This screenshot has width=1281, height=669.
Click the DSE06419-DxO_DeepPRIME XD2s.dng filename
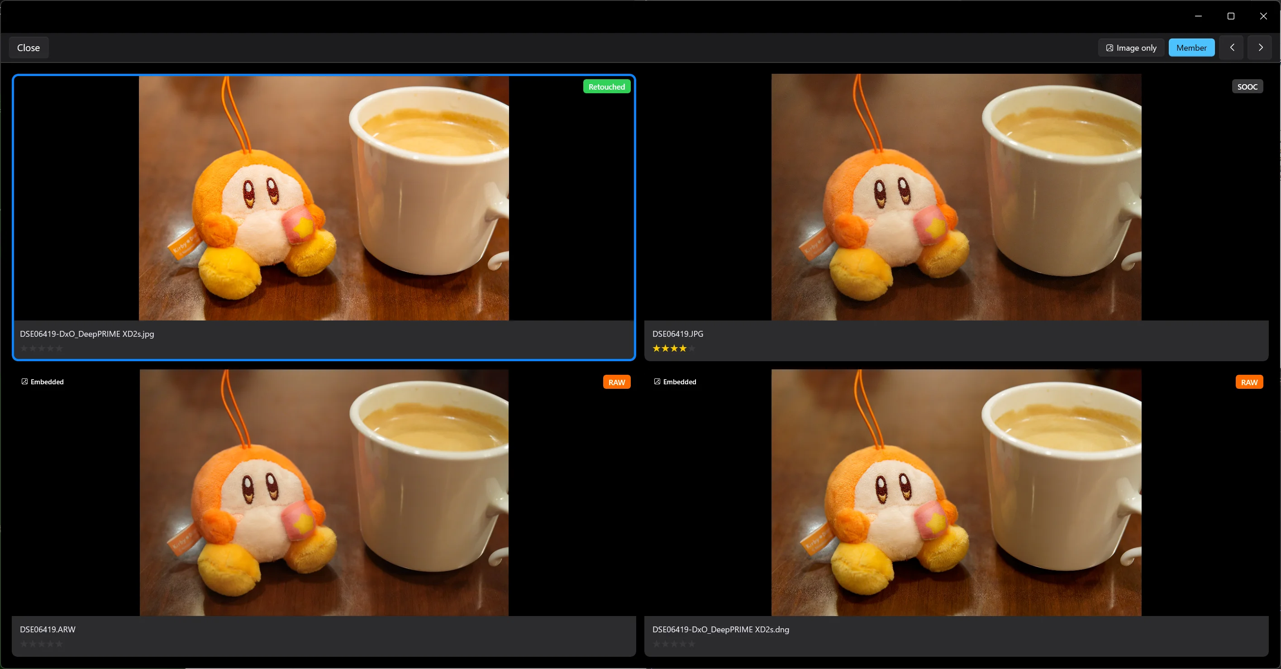pos(720,629)
